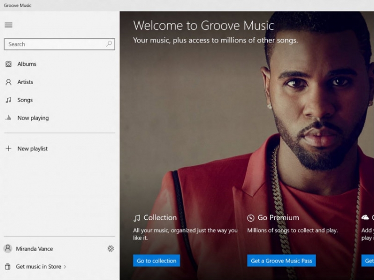Click the Now playing bars icon
The image size is (374, 280).
[8, 118]
